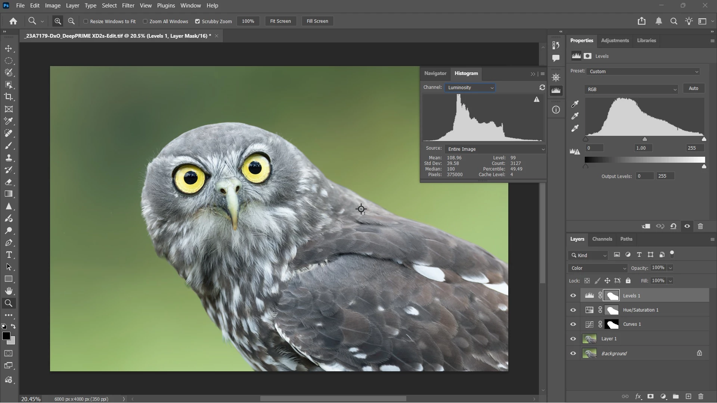The height and width of the screenshot is (403, 717).
Task: Enable Resize Windows to Fit checkbox
Action: pos(86,21)
